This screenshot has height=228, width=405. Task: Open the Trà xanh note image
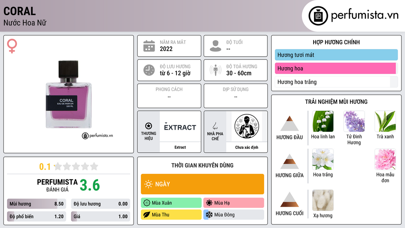click(385, 121)
